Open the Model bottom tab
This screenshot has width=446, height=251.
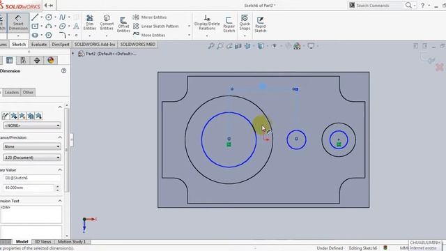click(22, 242)
